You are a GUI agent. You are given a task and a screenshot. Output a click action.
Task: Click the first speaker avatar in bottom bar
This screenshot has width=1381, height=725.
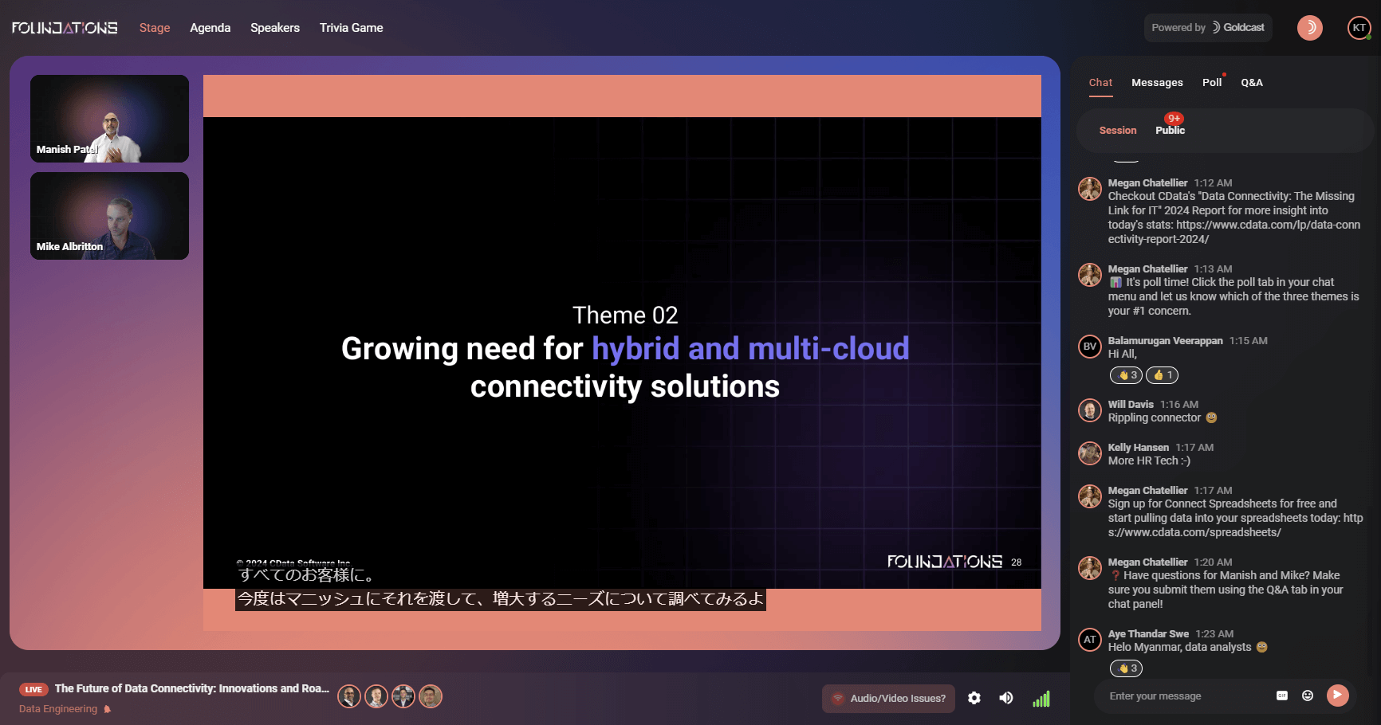click(x=349, y=696)
